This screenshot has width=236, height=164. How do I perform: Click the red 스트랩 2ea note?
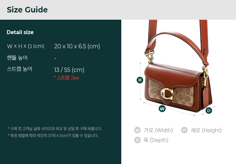[66, 78]
